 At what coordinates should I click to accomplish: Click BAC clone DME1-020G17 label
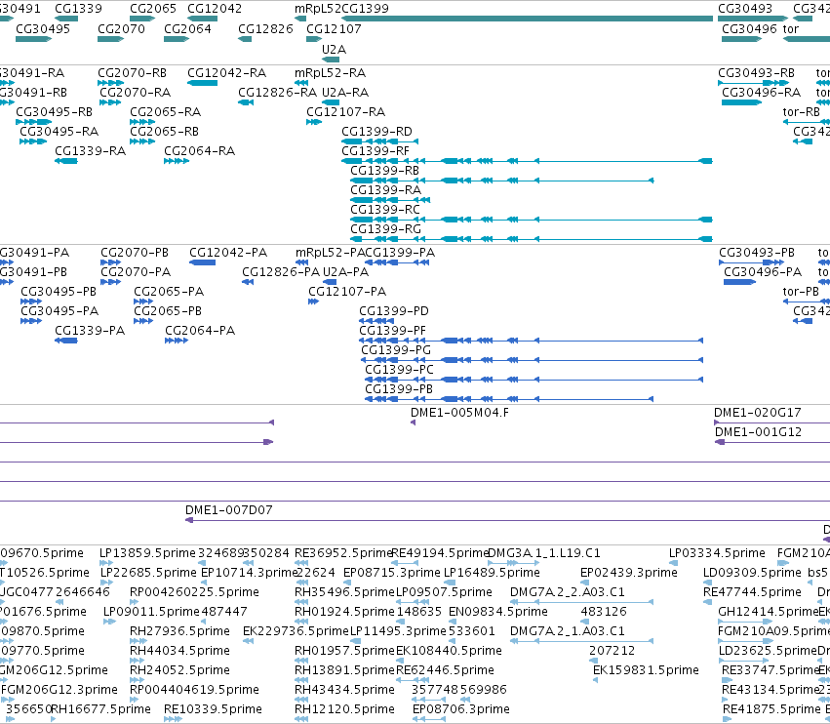click(758, 413)
